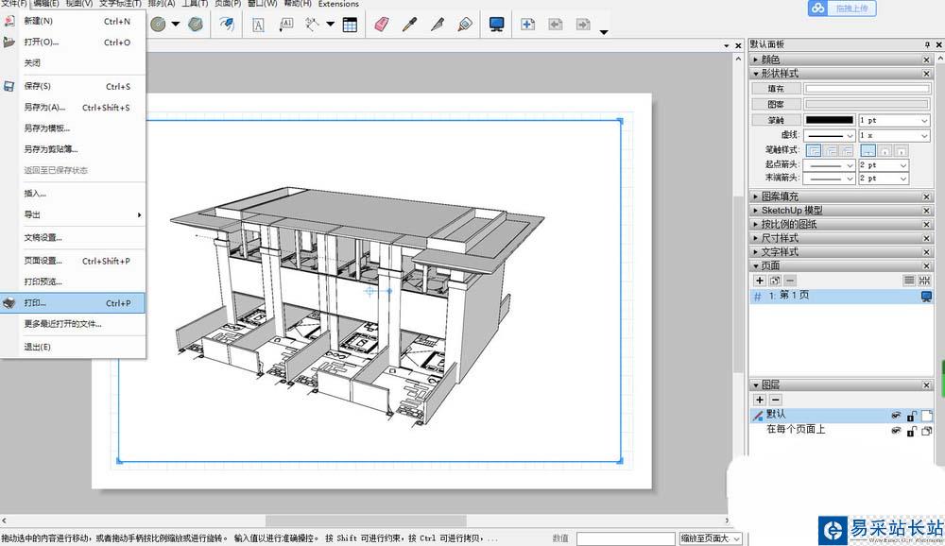Hide the 在每个页面上 layer

click(896, 431)
